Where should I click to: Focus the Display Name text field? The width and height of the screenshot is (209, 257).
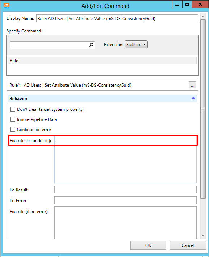coord(117,18)
